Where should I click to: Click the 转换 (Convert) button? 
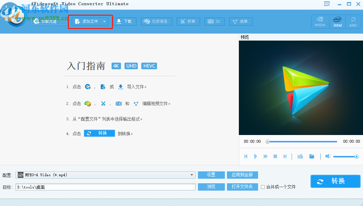[335, 181]
